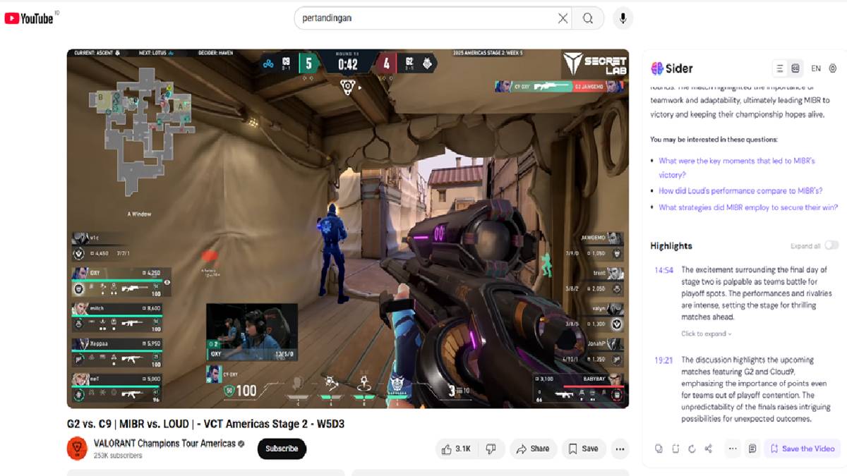Switch Sider to list view
847x476 pixels.
tap(780, 68)
